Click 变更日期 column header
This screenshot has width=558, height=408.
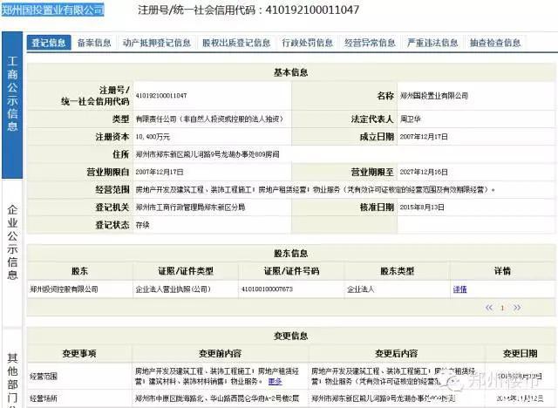coord(520,354)
